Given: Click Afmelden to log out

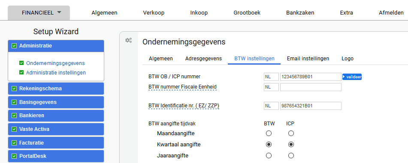Looking at the screenshot, I should pos(391,13).
